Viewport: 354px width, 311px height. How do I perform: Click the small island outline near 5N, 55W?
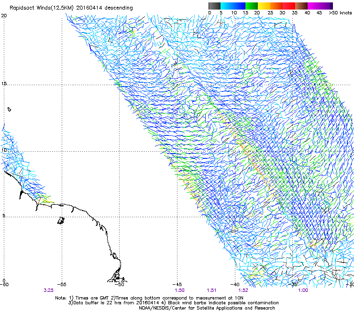pyautogui.click(x=61, y=221)
